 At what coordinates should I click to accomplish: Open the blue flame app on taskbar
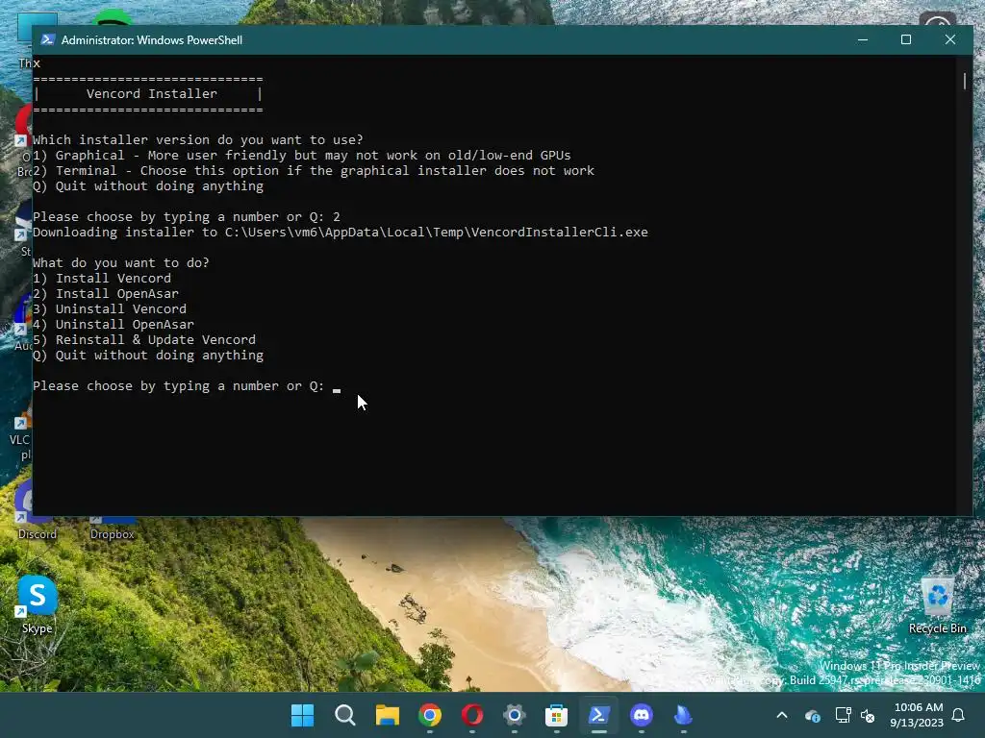(684, 715)
